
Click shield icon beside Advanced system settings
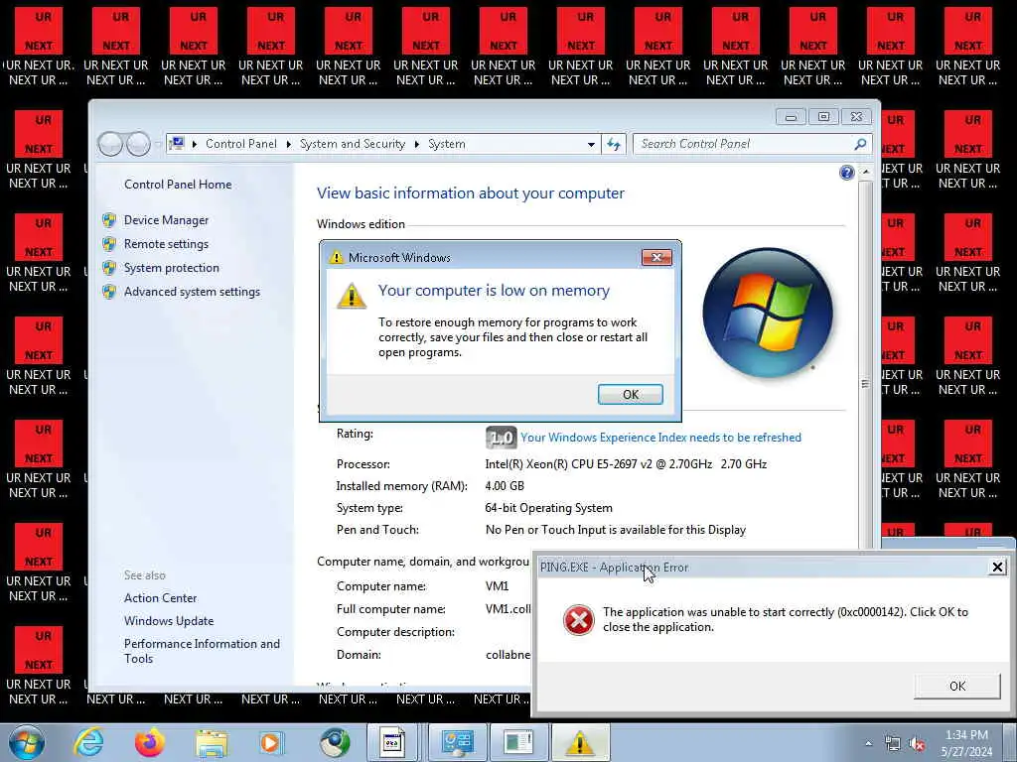pyautogui.click(x=109, y=292)
